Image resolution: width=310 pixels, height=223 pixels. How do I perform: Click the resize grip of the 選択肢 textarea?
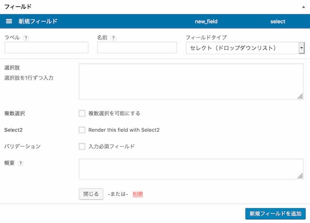coord(300,96)
